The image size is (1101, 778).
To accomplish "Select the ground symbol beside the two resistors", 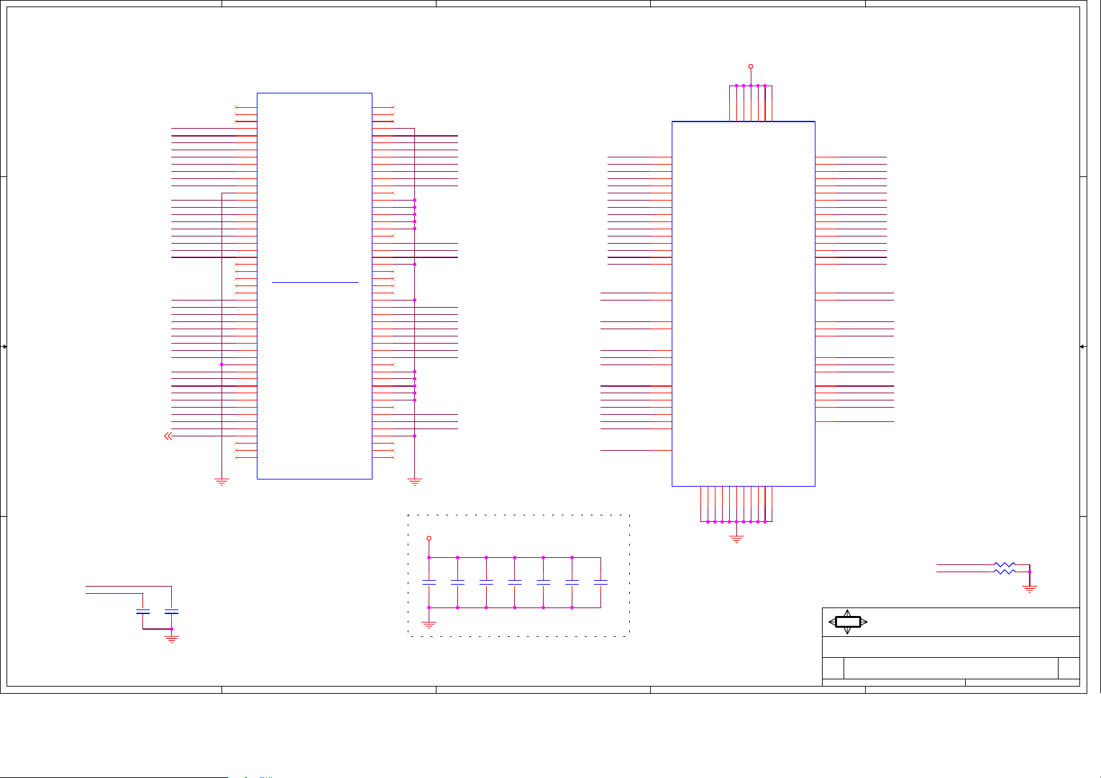I will coord(1029,589).
